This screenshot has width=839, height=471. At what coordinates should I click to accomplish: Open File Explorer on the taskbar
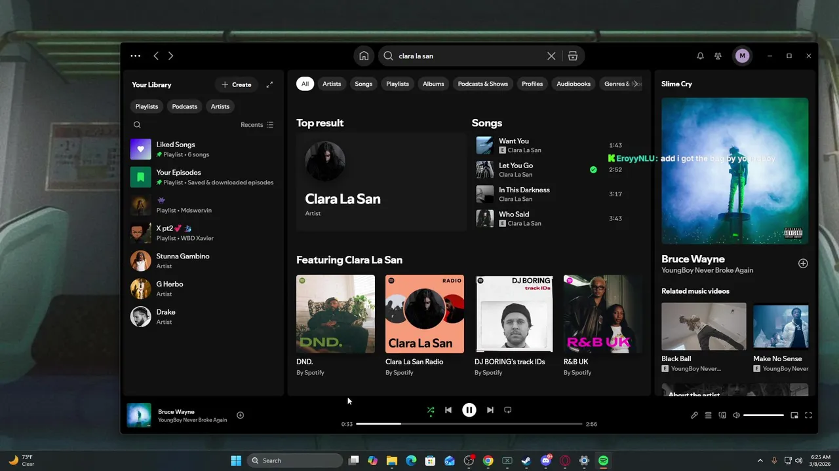click(392, 461)
